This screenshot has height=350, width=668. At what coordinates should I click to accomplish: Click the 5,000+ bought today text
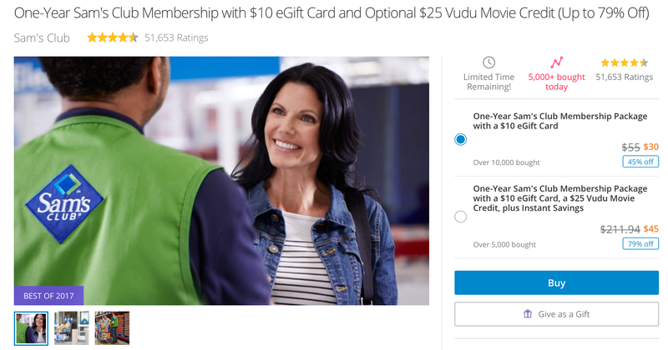(556, 82)
